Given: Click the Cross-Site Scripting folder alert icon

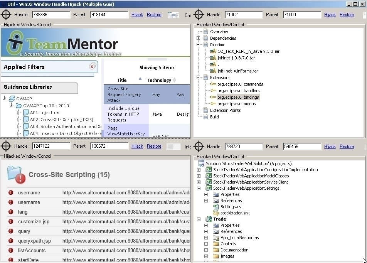Looking at the screenshot, I should 16,175.
